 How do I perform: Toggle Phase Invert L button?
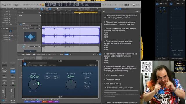point(48,77)
